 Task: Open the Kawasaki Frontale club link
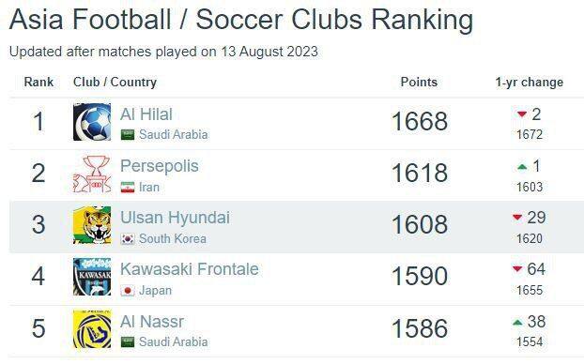tap(190, 269)
